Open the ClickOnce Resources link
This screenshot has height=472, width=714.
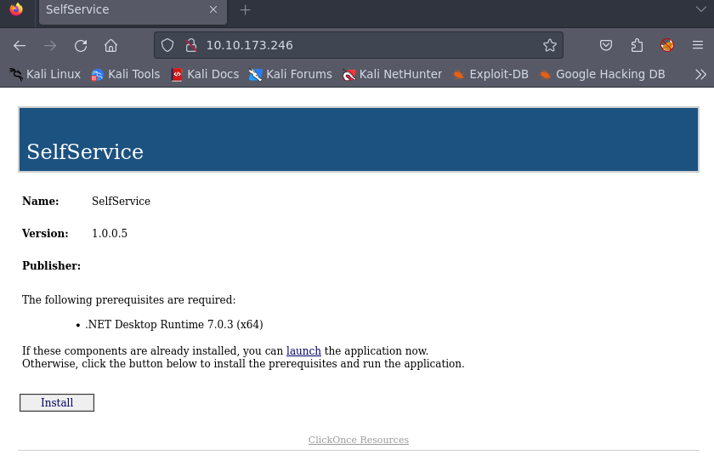pos(358,440)
